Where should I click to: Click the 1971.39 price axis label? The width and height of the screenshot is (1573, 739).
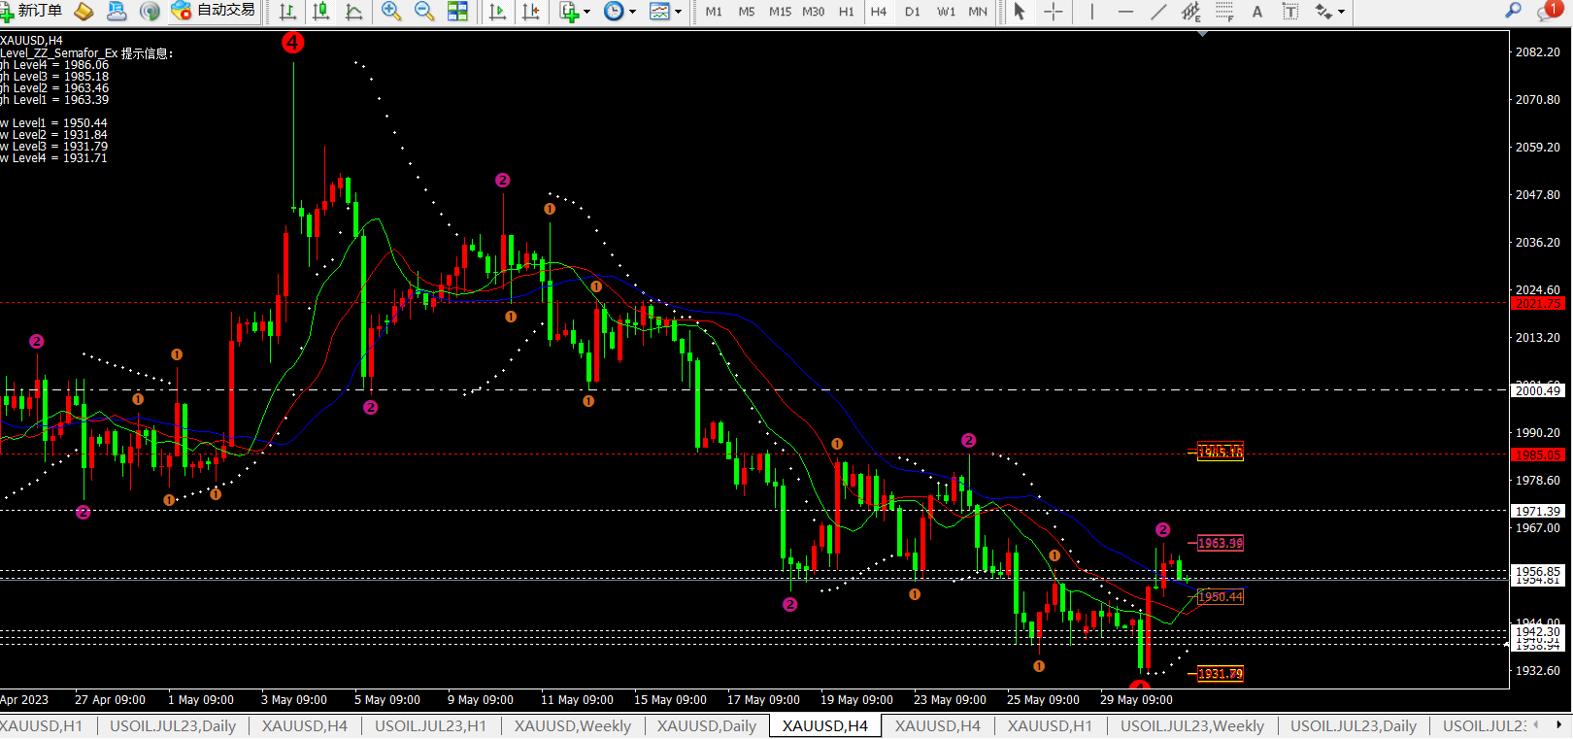point(1538,511)
